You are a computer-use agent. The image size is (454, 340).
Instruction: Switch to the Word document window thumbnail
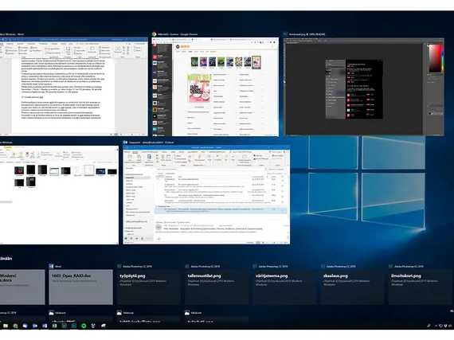pos(74,86)
